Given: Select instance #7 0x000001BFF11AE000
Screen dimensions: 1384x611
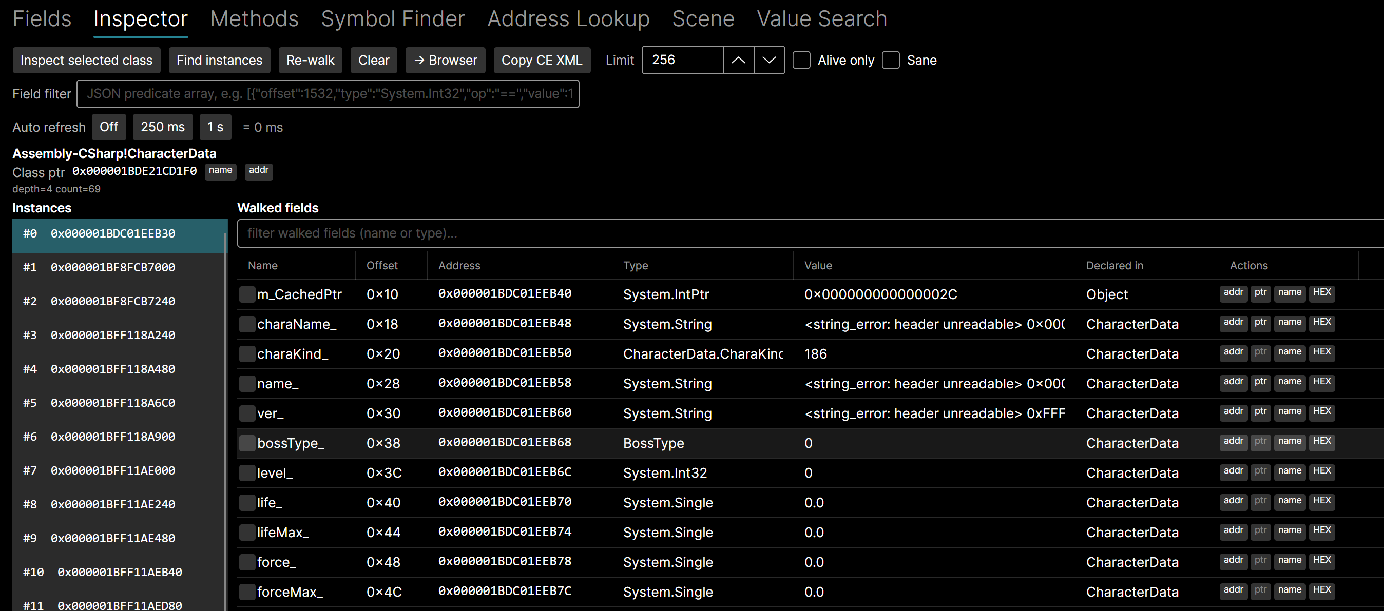Looking at the screenshot, I should [x=119, y=470].
